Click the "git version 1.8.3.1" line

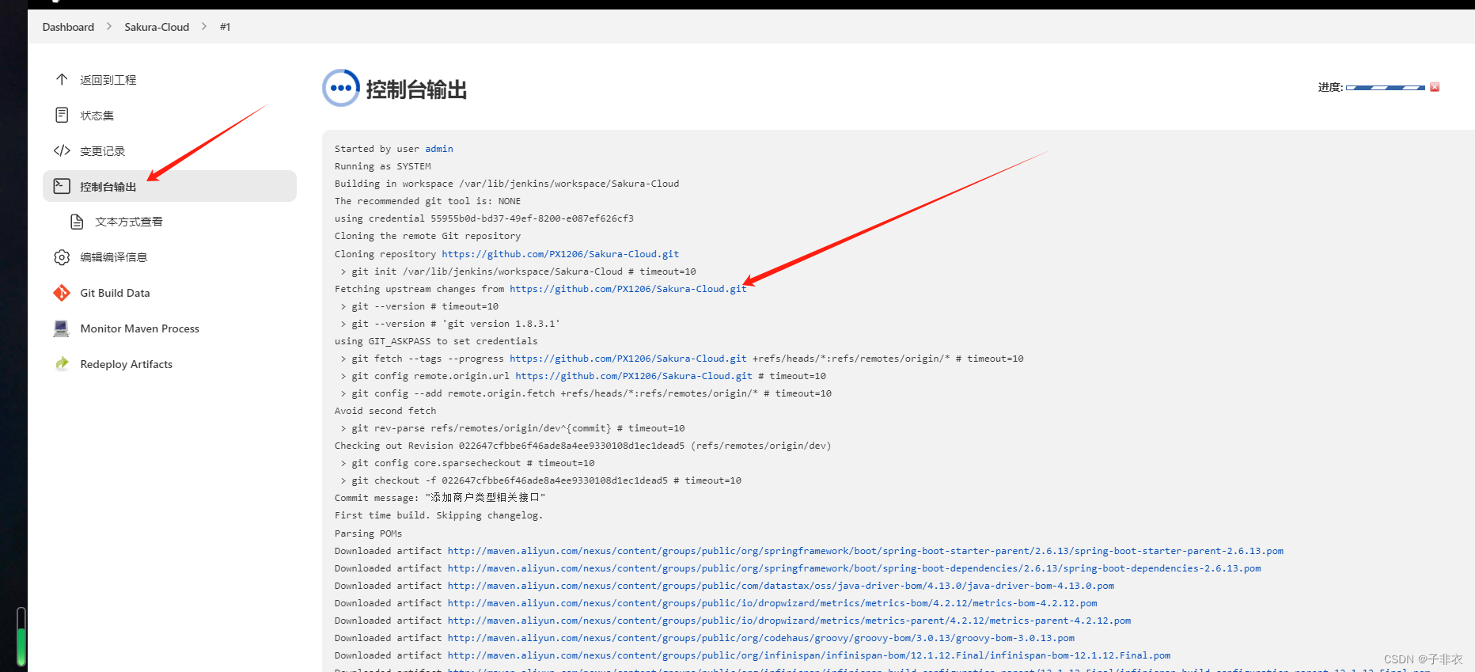tap(450, 324)
